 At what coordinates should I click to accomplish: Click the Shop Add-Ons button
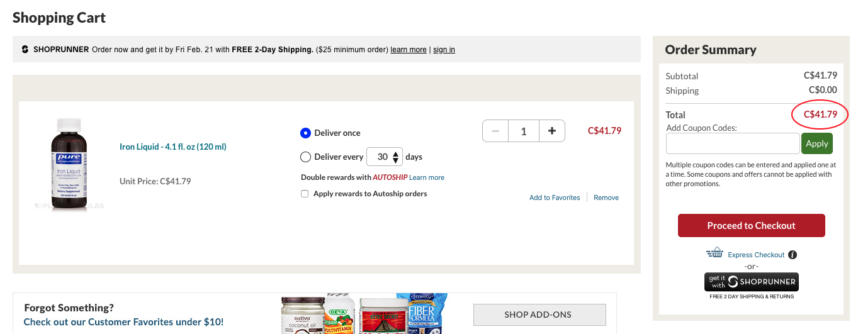539,315
